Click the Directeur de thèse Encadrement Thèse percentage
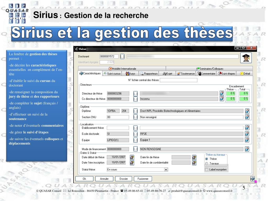The image size is (268, 201). point(230,93)
